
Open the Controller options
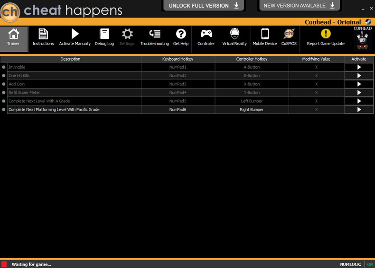click(x=206, y=37)
